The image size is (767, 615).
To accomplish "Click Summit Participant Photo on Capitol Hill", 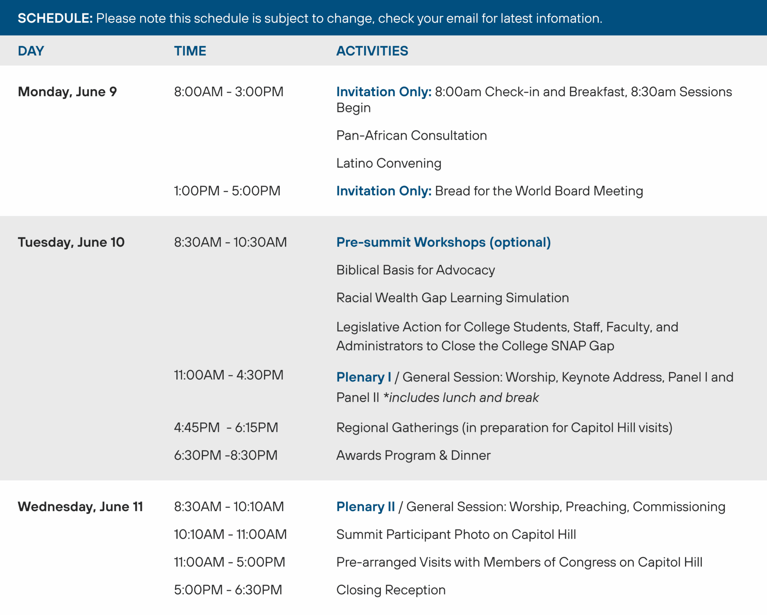I will (456, 534).
